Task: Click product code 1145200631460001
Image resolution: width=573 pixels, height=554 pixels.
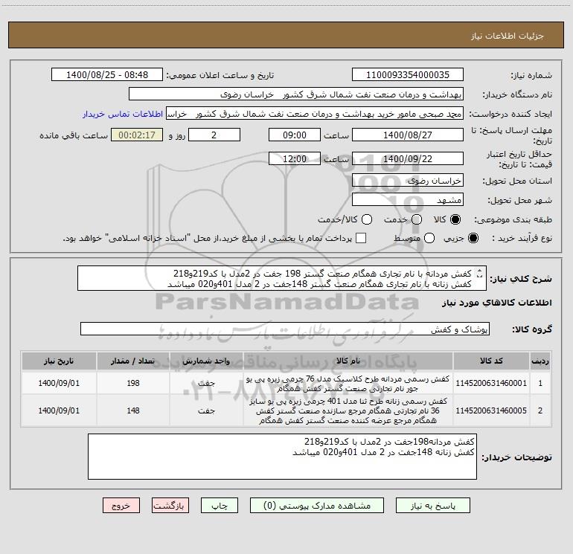Action: point(491,383)
